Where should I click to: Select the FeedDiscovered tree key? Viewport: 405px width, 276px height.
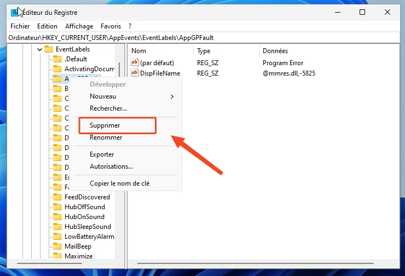point(87,197)
